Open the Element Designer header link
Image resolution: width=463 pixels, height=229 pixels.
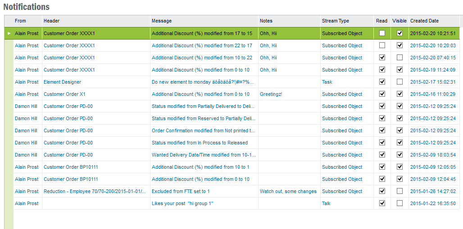[62, 82]
